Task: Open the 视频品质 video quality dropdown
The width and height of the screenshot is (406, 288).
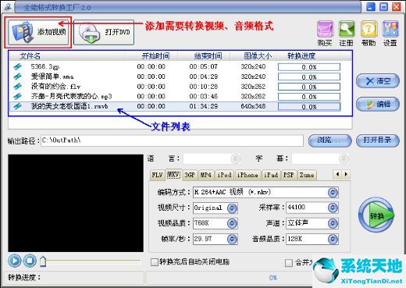Action: (x=232, y=223)
